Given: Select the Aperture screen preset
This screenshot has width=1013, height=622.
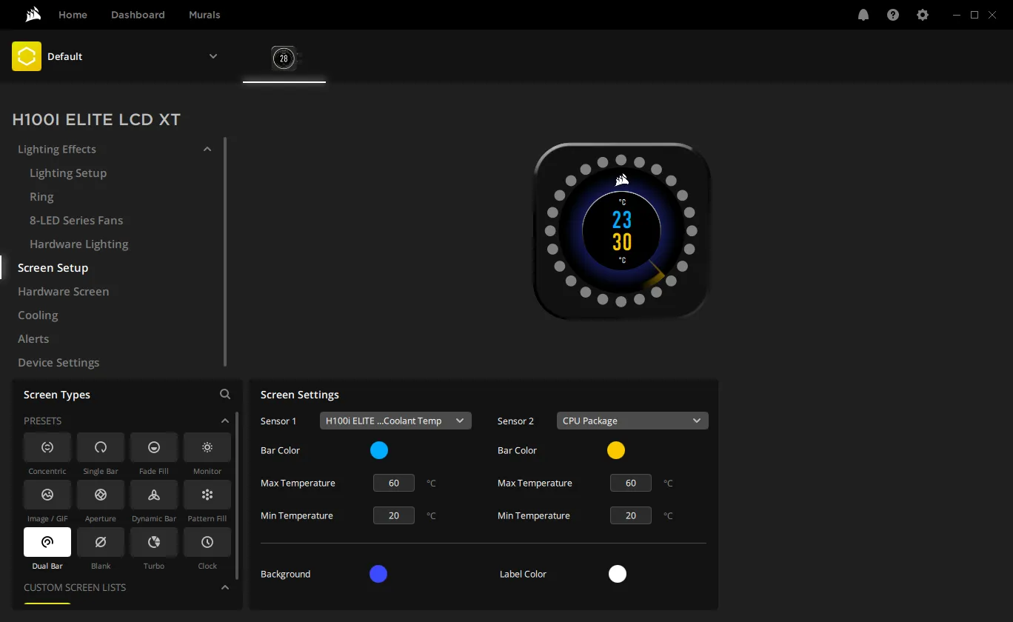Looking at the screenshot, I should (x=101, y=495).
